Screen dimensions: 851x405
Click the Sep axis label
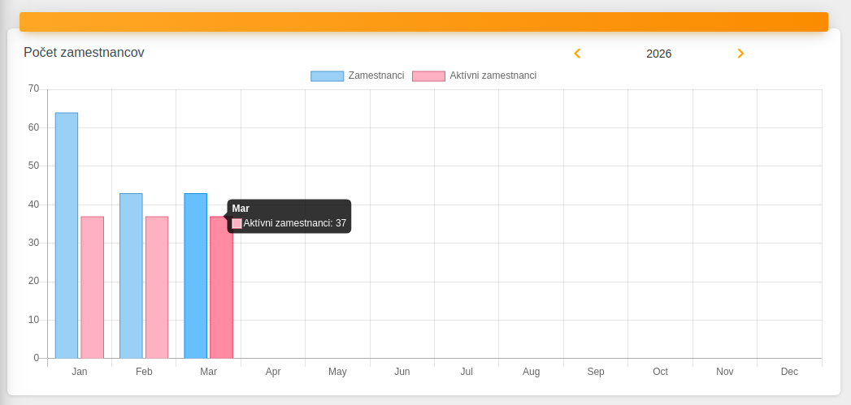pyautogui.click(x=596, y=372)
